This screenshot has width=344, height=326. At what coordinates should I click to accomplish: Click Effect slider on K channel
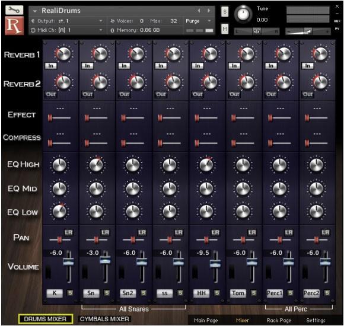click(59, 118)
